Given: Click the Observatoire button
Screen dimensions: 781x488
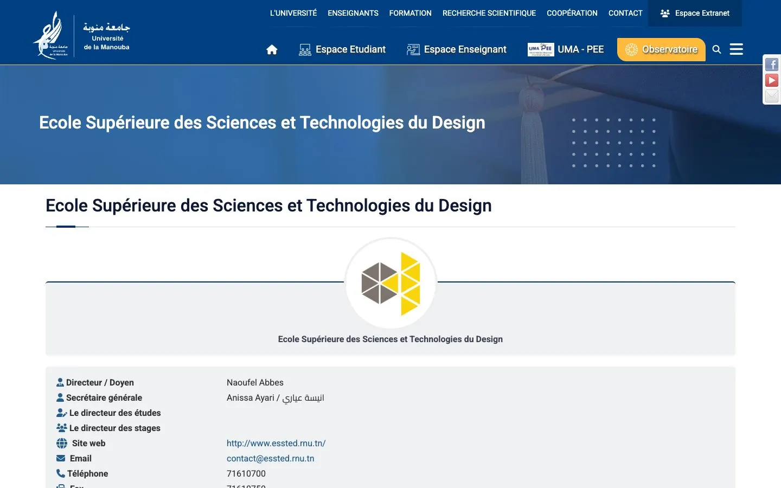Looking at the screenshot, I should 661,49.
